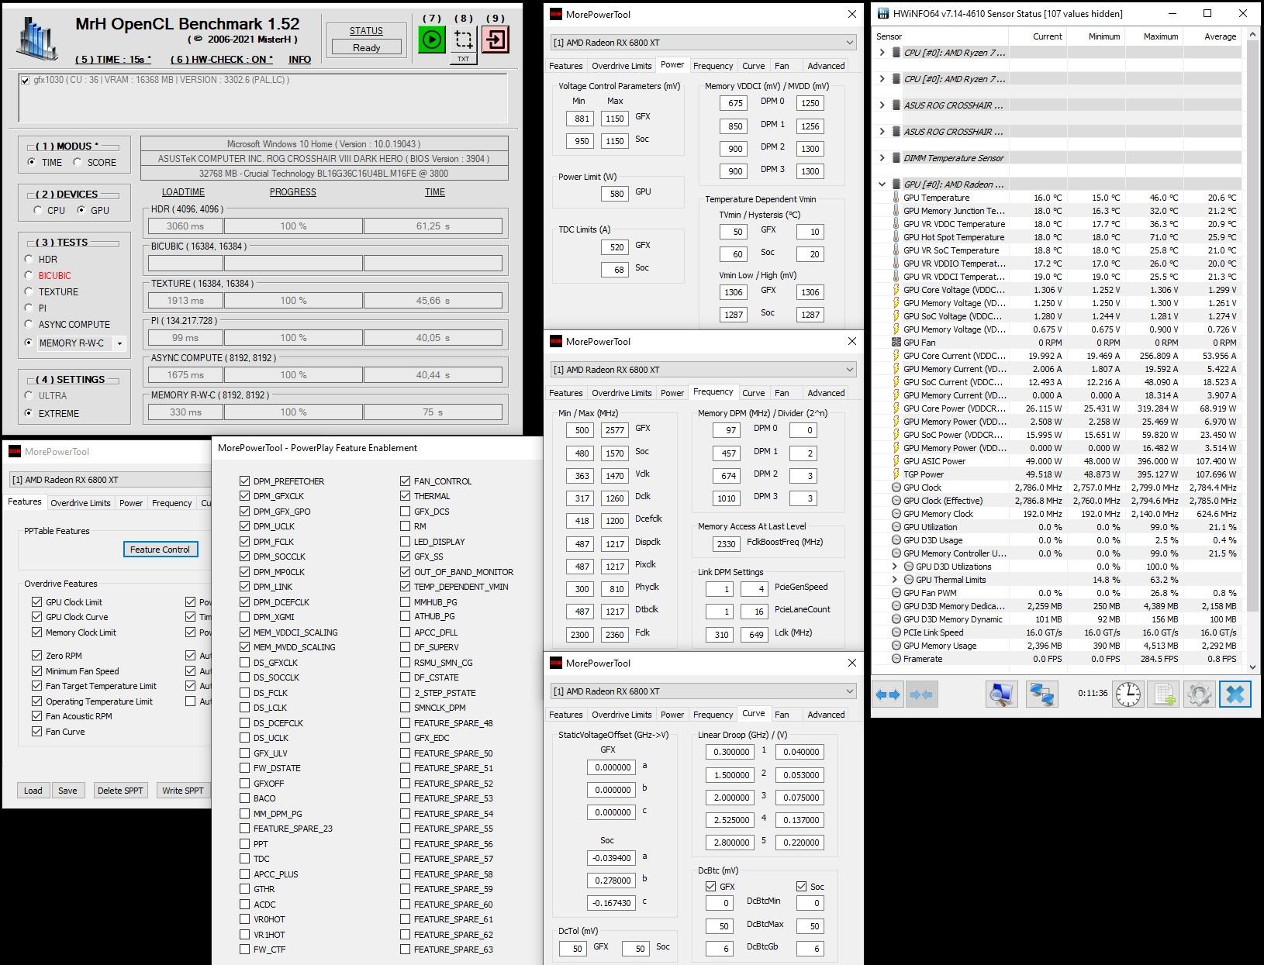Click the HDR test 100 % progress bar
The width and height of the screenshot is (1264, 965).
[x=293, y=226]
